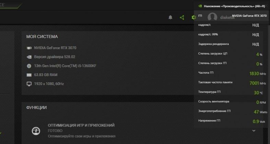This screenshot has height=144, width=270.
Task: Click the Энергопотребление ГП label
Action: coord(214,111)
